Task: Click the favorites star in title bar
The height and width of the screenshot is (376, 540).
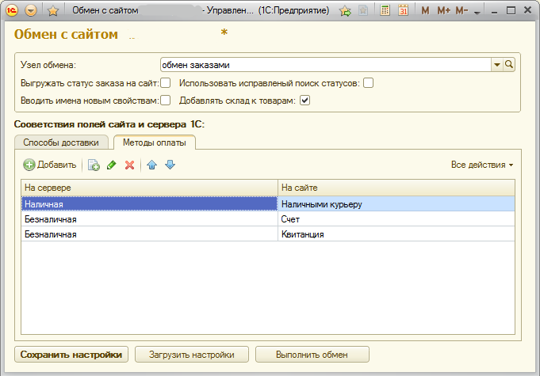Action: [52, 10]
